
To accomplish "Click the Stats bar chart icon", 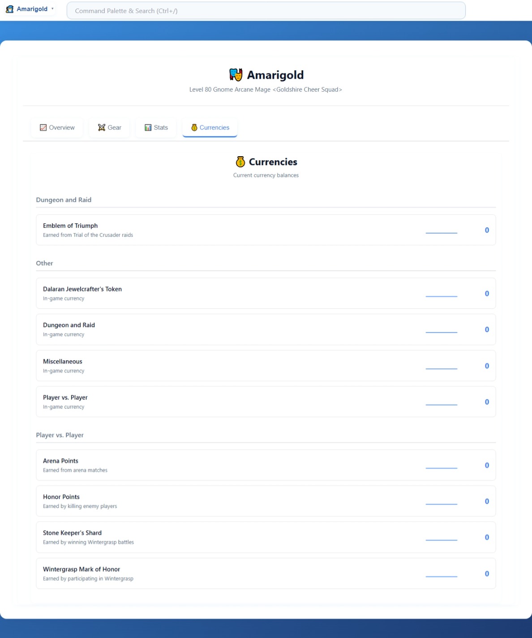I will tap(148, 128).
